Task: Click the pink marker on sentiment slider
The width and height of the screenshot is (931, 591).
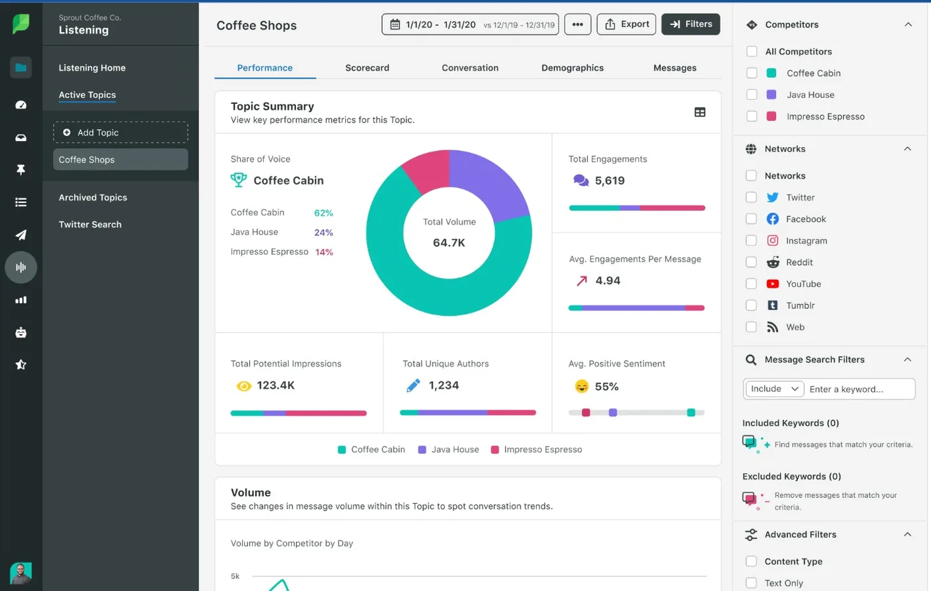Action: (x=586, y=413)
